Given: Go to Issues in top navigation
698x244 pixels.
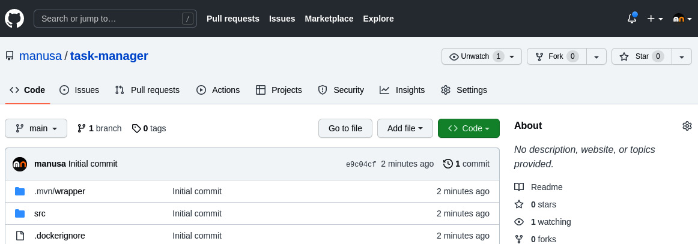Looking at the screenshot, I should pos(282,19).
